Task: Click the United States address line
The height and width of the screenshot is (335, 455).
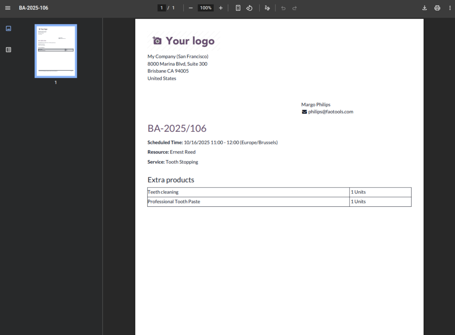Action: pos(161,79)
